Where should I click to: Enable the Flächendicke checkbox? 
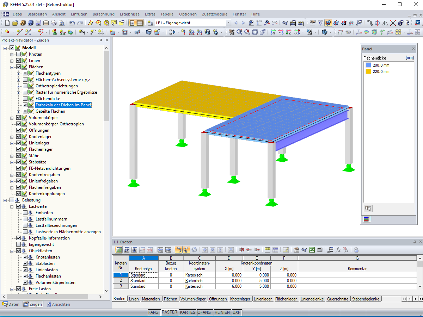tap(25, 99)
